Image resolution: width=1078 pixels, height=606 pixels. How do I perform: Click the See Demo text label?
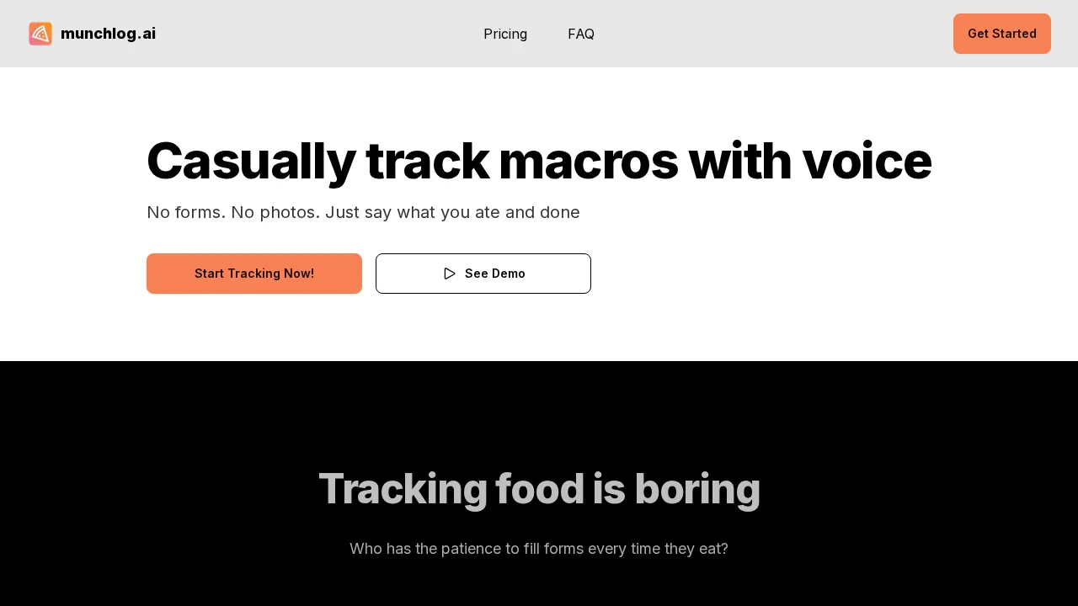495,274
